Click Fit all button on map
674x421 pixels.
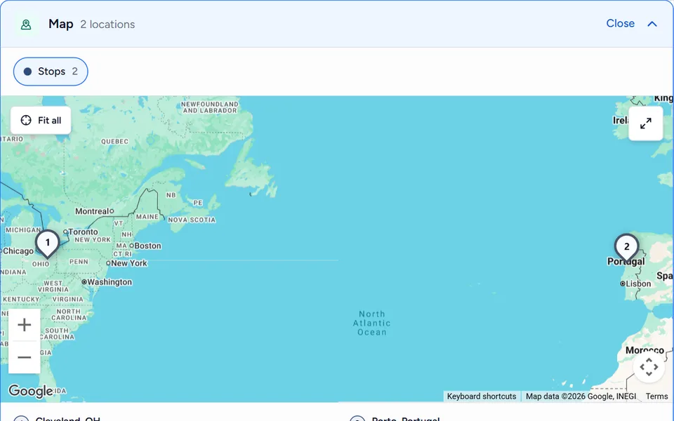coord(41,120)
